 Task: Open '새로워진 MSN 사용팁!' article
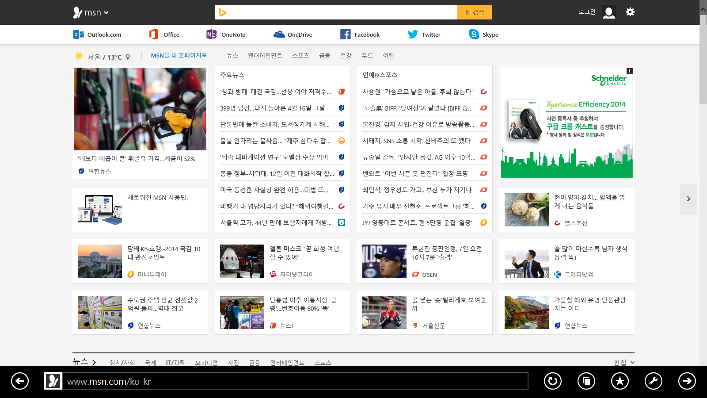point(158,197)
